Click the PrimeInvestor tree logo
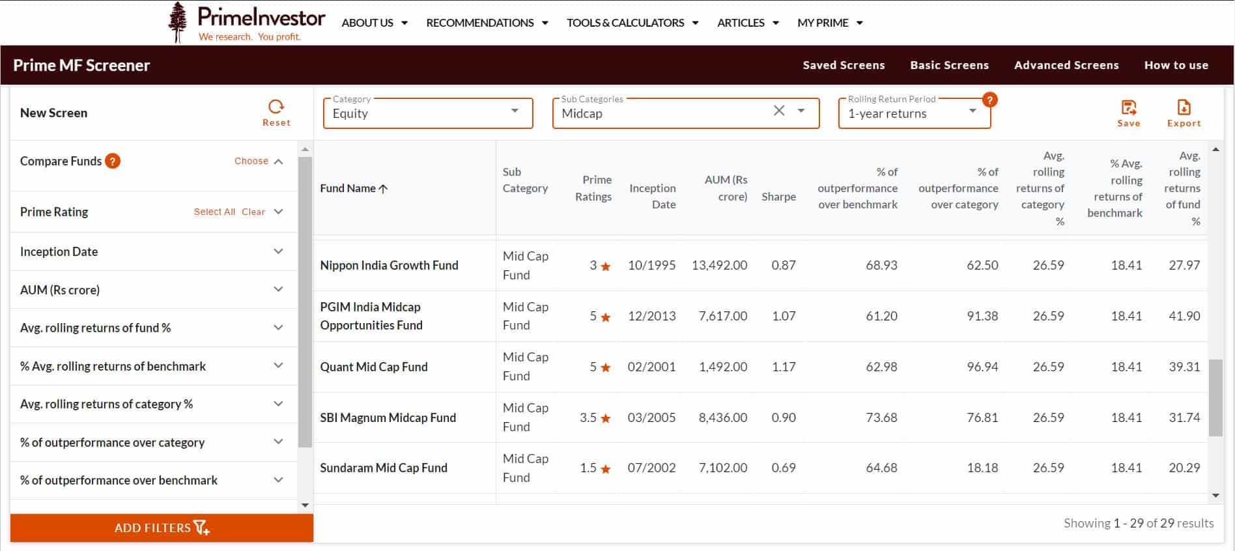 [x=177, y=22]
